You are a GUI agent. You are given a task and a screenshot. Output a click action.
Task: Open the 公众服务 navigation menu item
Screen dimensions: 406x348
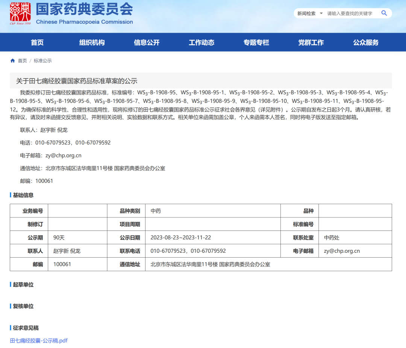[x=366, y=42]
